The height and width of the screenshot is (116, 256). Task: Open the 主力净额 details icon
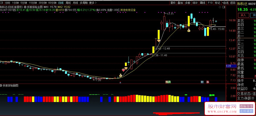point(253,98)
